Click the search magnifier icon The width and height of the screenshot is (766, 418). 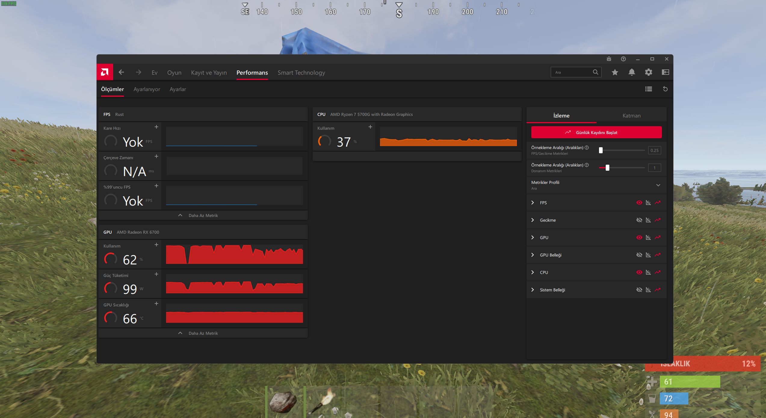595,72
